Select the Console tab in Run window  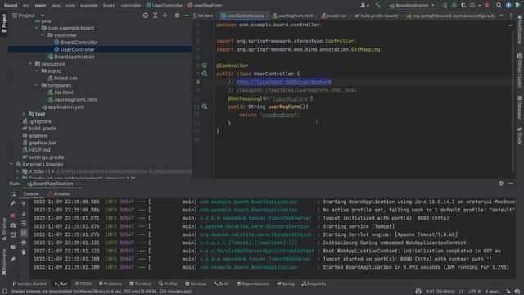(x=31, y=194)
